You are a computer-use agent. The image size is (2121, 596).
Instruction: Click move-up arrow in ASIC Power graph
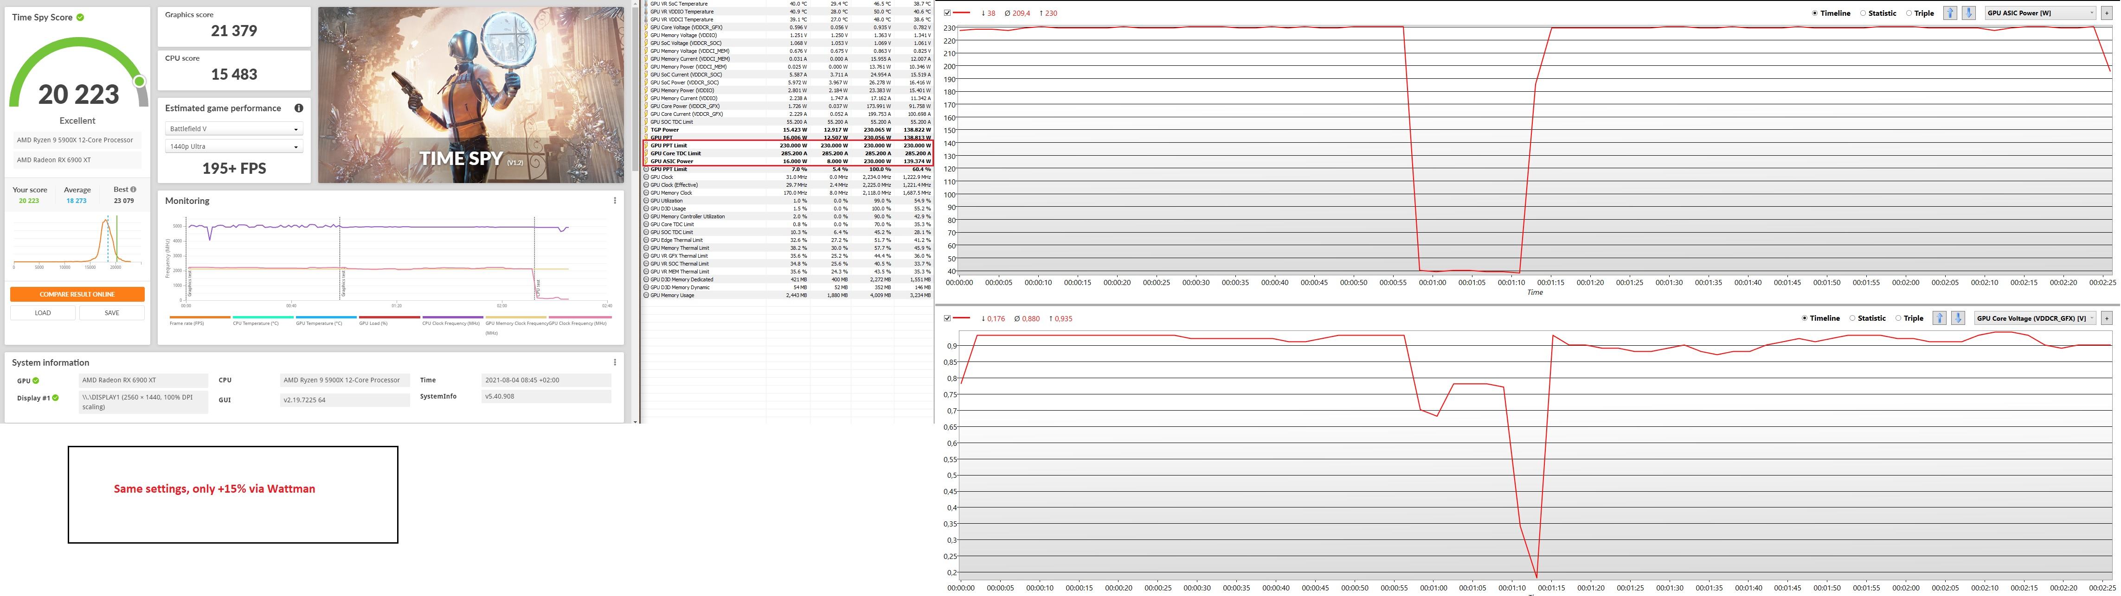[1950, 13]
